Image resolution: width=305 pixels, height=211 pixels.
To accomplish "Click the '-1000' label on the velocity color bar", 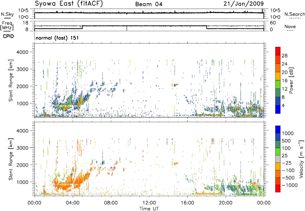I will [x=289, y=185].
